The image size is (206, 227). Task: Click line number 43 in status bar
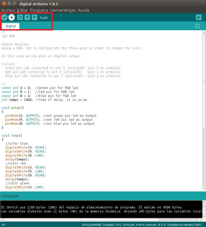pyautogui.click(x=3, y=225)
